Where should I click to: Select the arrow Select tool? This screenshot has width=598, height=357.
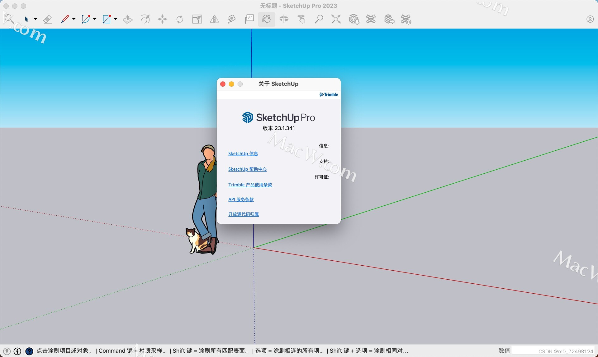(x=26, y=19)
